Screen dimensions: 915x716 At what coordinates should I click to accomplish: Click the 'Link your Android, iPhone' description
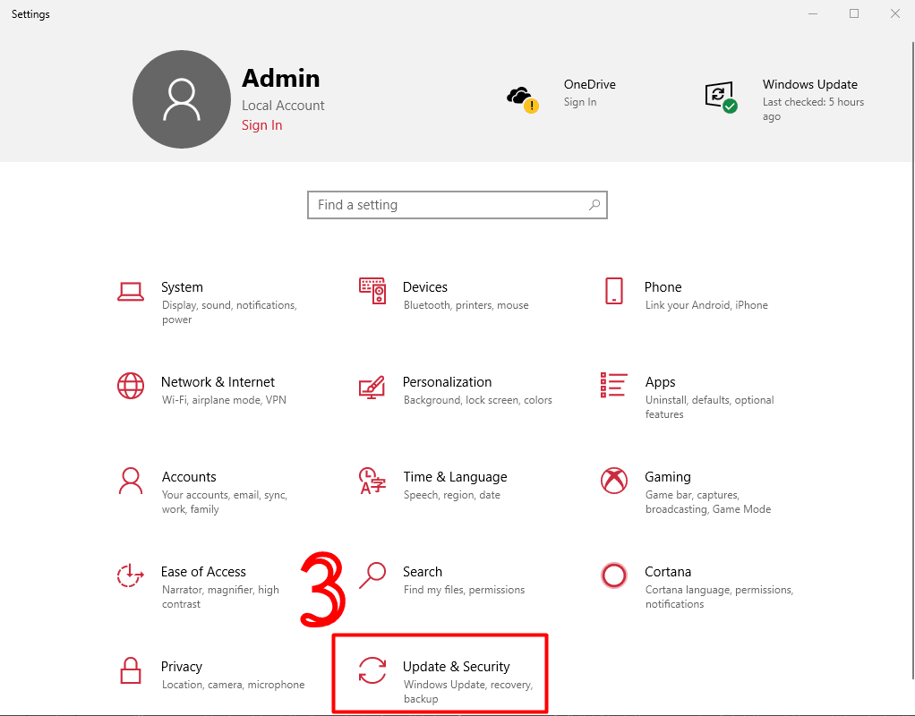pos(706,305)
